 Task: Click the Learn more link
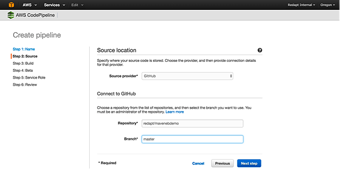(x=175, y=112)
